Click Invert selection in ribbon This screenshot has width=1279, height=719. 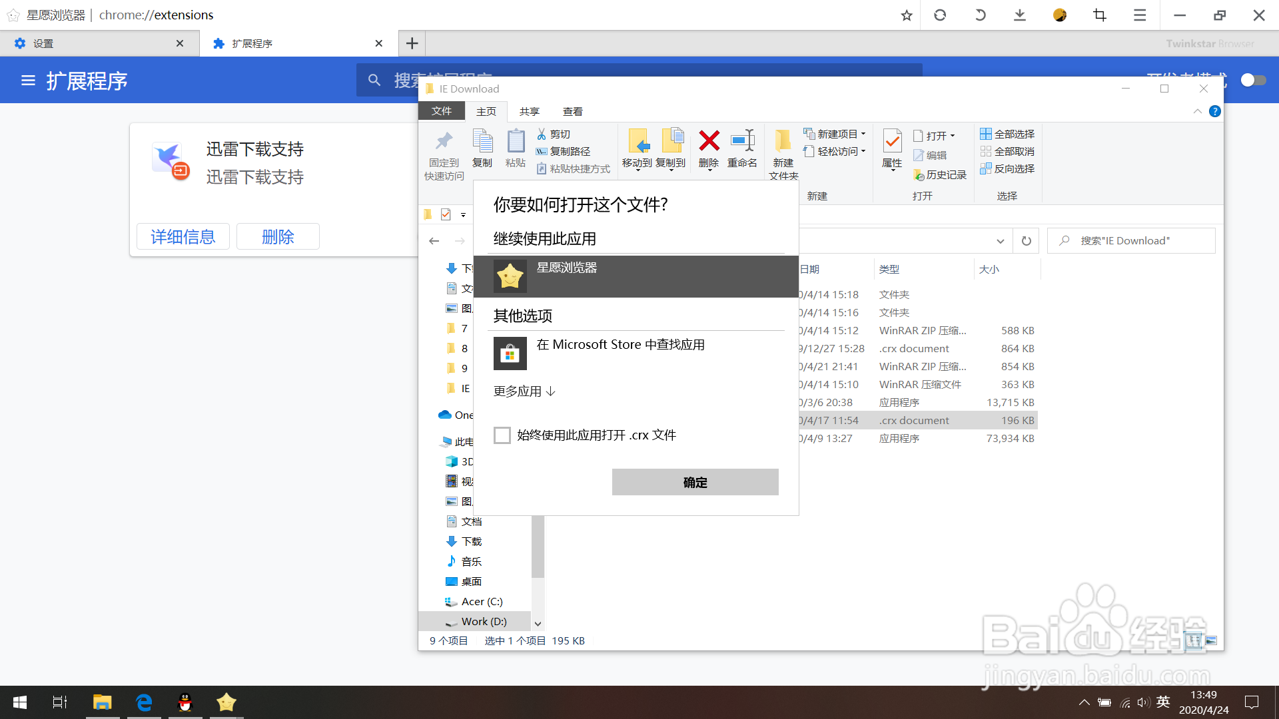1007,168
